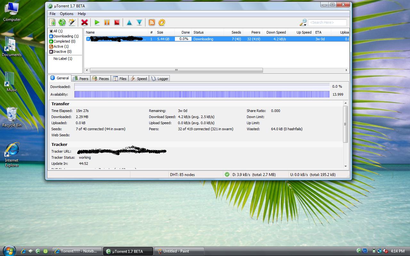Click the Add Torrent toolbar icon
Screen dimensions: 410x256
(x=52, y=22)
